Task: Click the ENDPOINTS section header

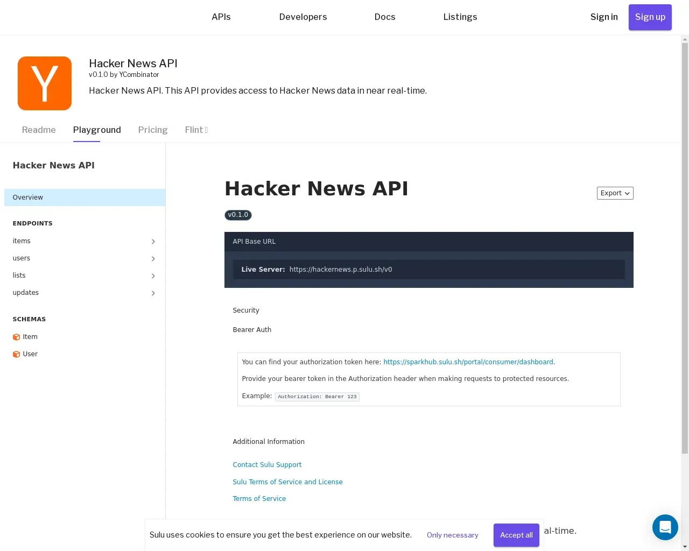Action: (x=33, y=223)
